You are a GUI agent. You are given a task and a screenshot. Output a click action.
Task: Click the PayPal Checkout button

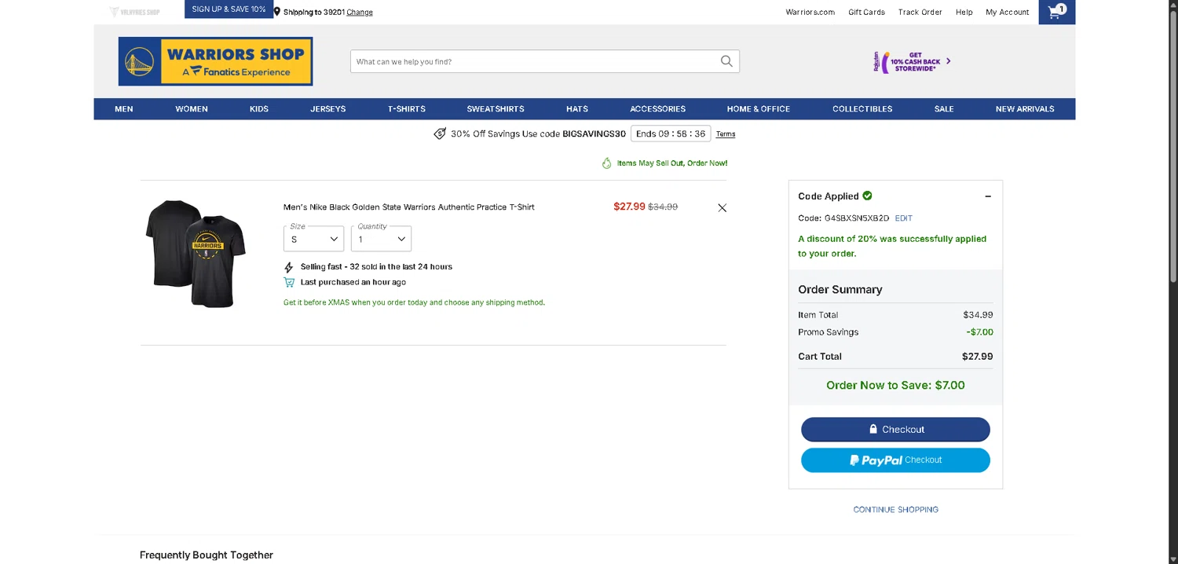pyautogui.click(x=895, y=460)
